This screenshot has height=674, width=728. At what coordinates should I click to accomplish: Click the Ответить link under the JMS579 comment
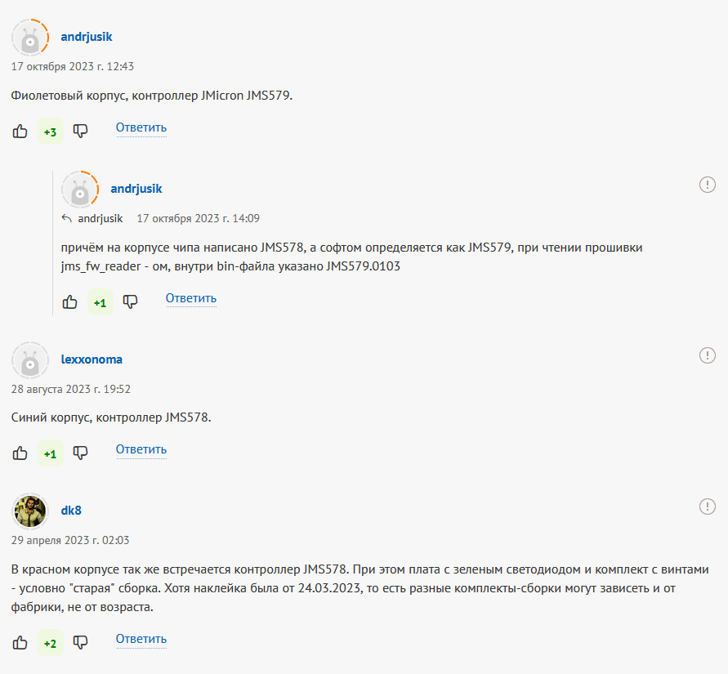pyautogui.click(x=141, y=127)
